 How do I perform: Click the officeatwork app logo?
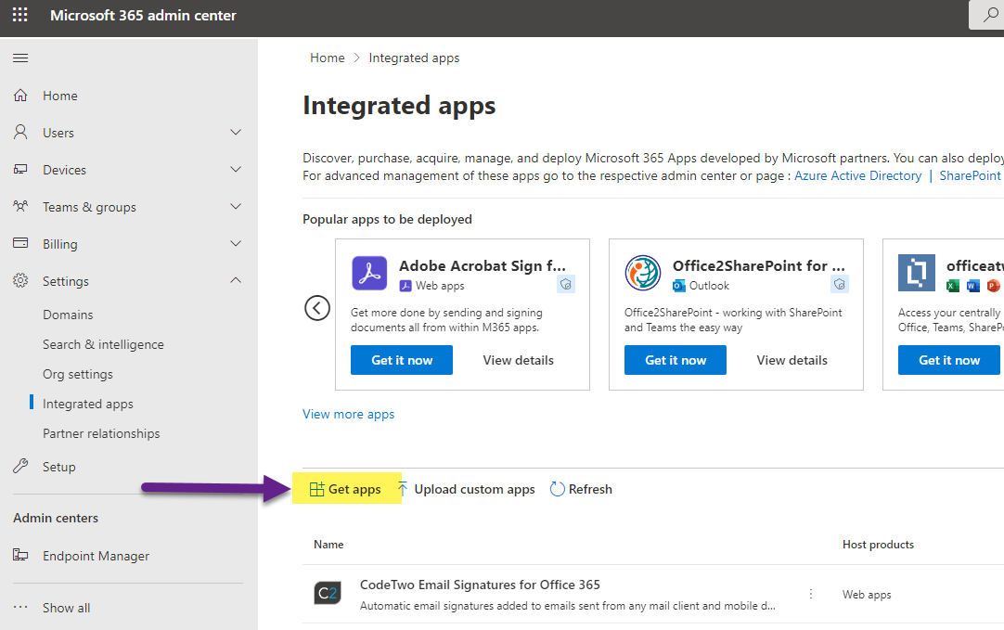pos(916,273)
